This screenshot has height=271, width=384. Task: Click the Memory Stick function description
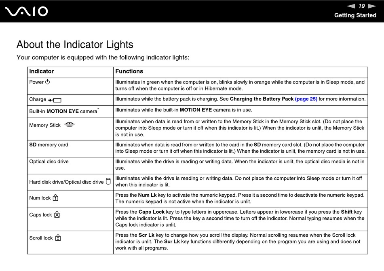pos(240,128)
